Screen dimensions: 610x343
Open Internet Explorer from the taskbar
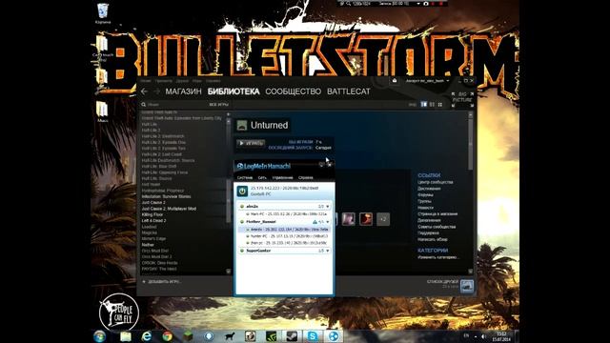point(146,336)
